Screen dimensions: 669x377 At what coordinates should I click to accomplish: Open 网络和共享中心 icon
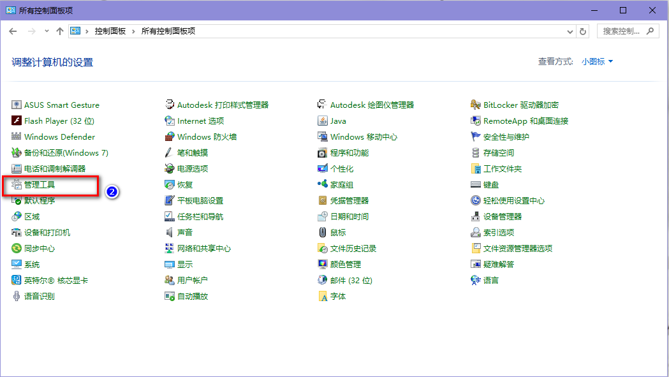[170, 249]
